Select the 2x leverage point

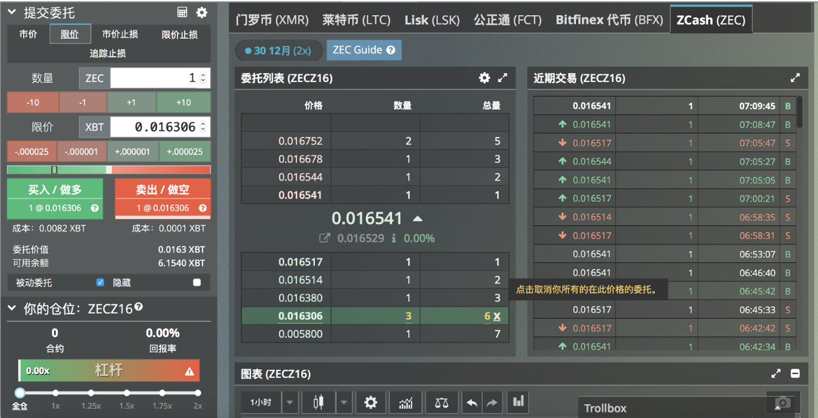click(x=197, y=392)
